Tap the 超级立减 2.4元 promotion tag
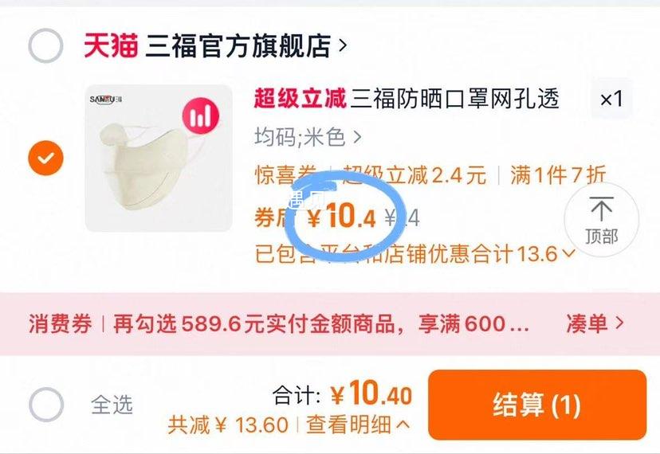 (414, 175)
